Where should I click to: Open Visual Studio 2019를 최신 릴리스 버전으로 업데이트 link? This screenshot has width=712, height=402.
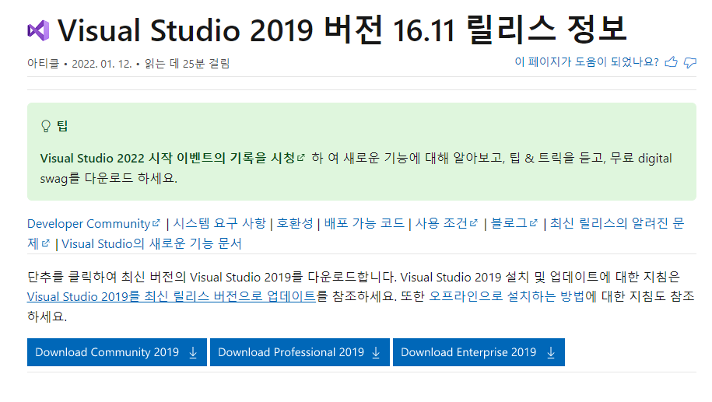pyautogui.click(x=171, y=297)
